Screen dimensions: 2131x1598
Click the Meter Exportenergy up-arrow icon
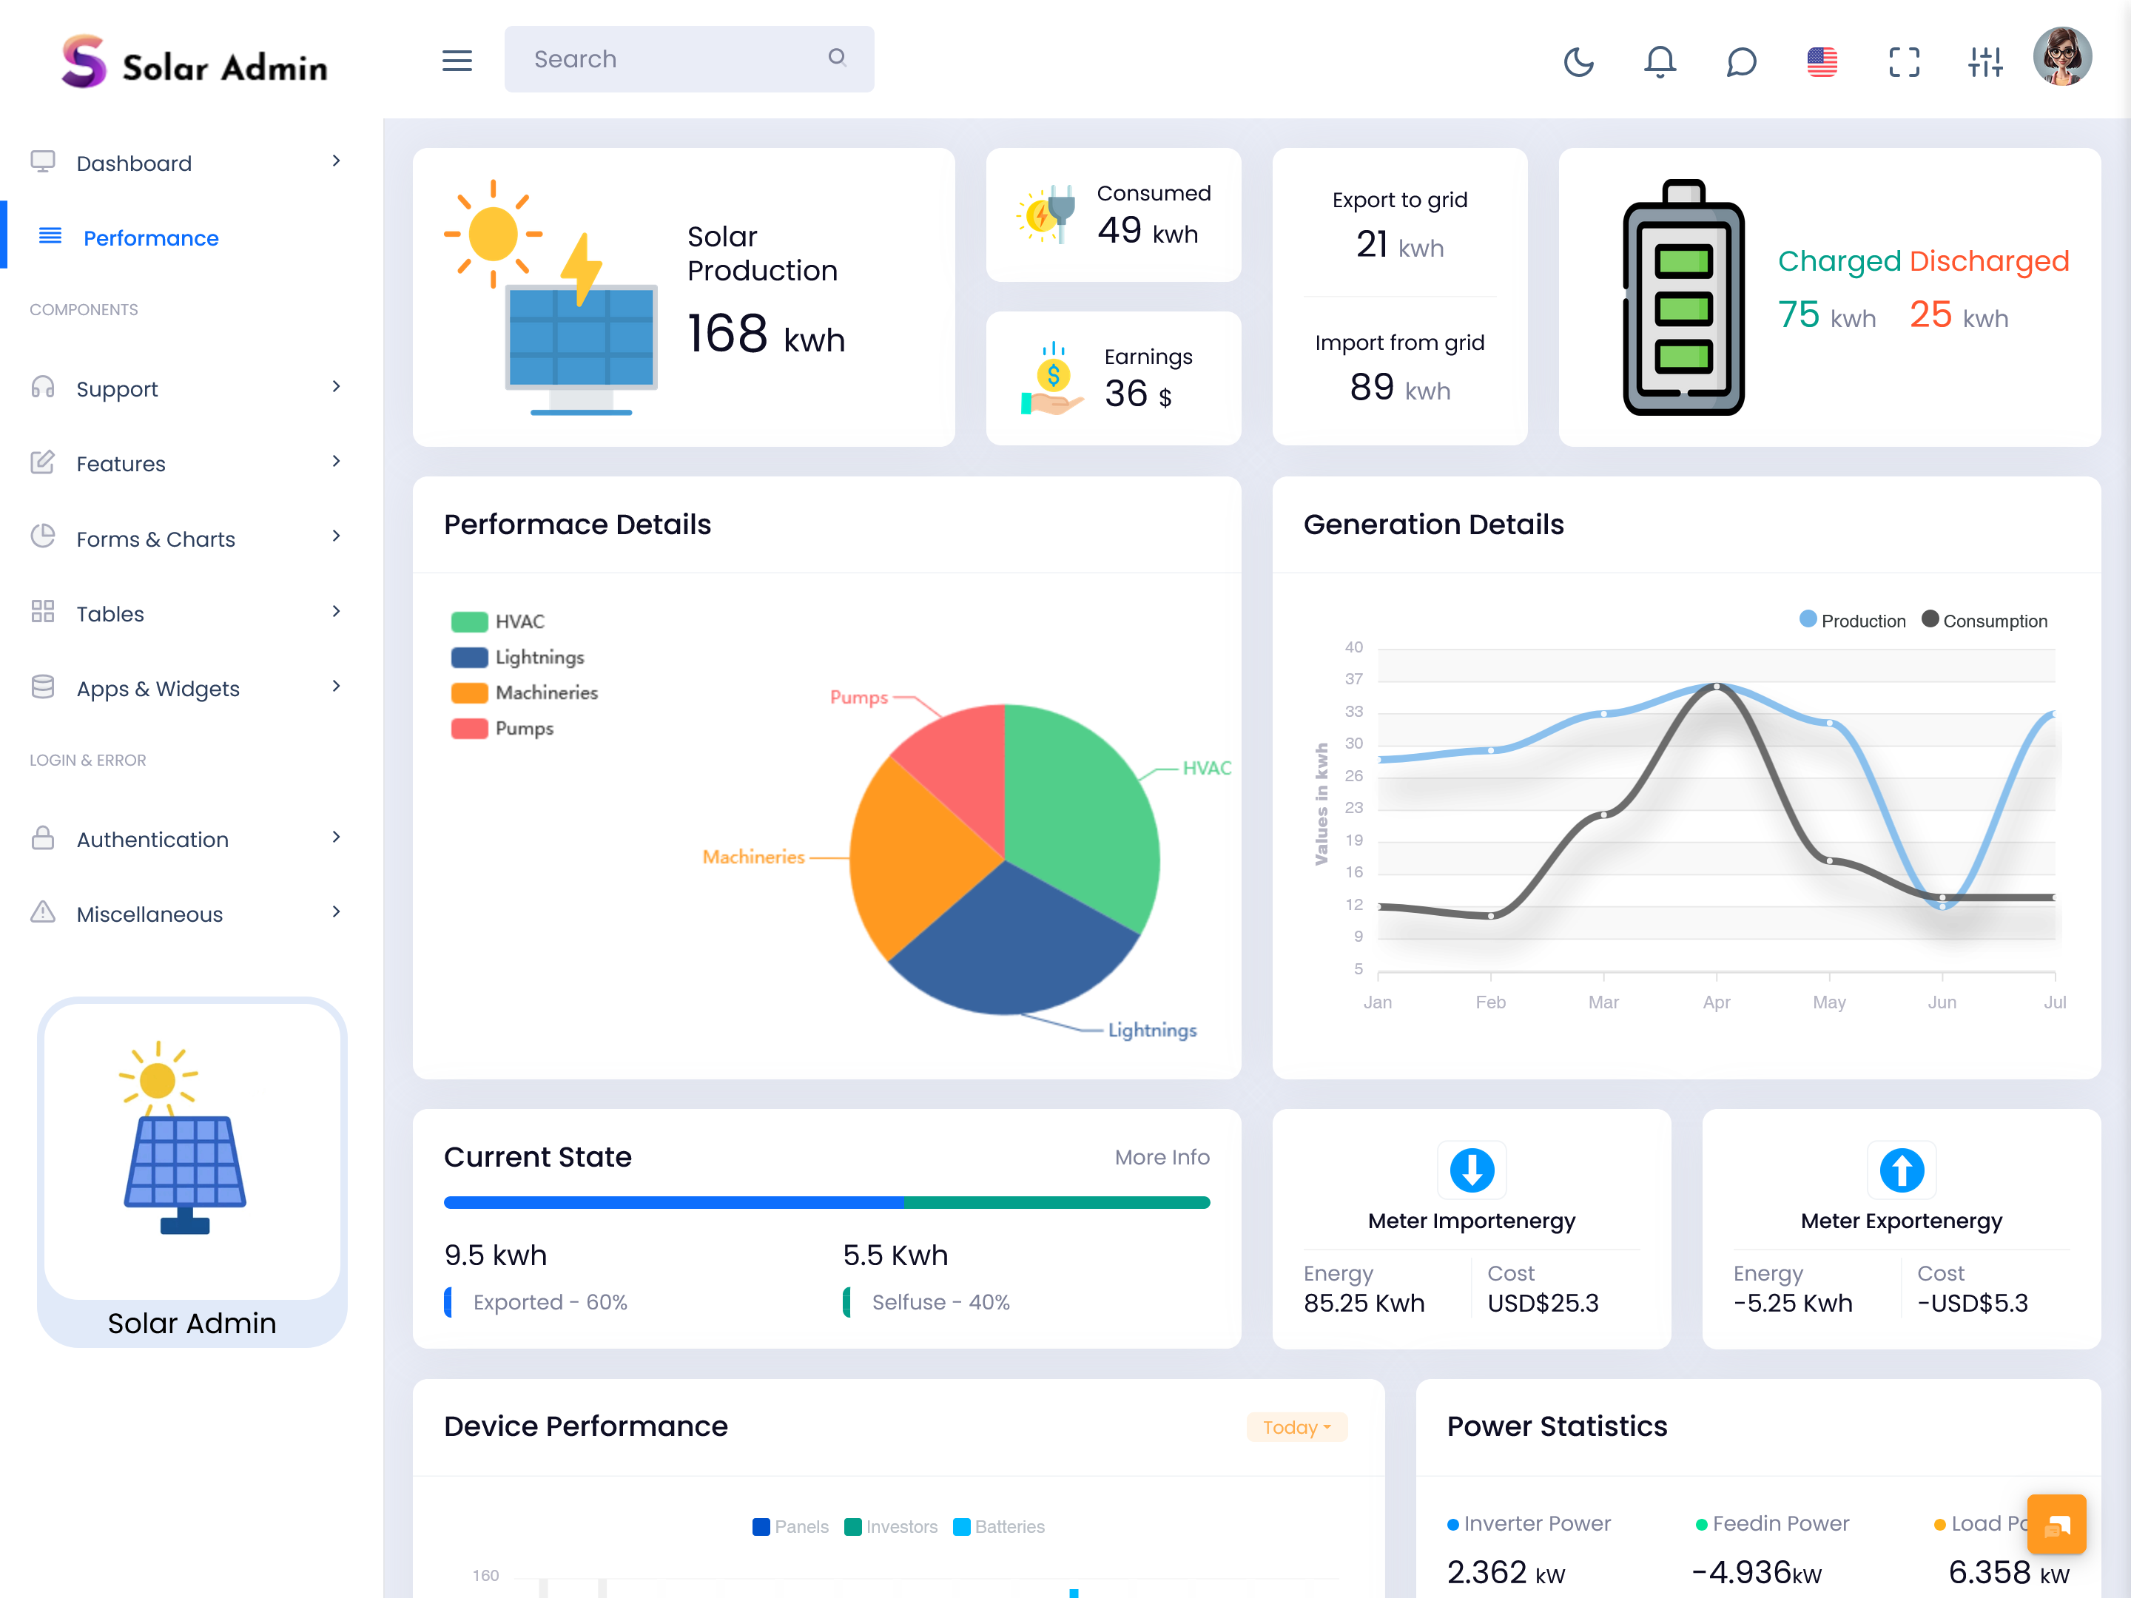tap(1901, 1170)
